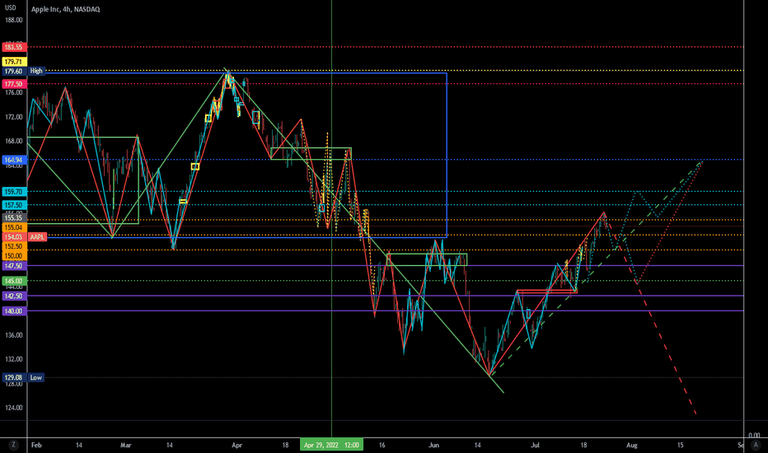Screen dimensions: 768x453
Task: Click the red 177.50 price label
Action: pyautogui.click(x=14, y=84)
